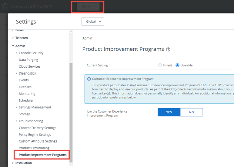The width and height of the screenshot is (234, 167).
Task: Click the Current Setting label
Action: 97,65
